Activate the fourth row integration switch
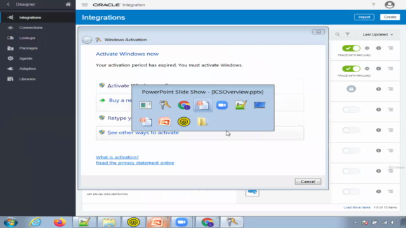This screenshot has width=406, height=228. point(351,110)
